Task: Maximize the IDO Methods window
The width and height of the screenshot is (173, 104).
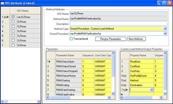Action: pyautogui.click(x=165, y=3)
